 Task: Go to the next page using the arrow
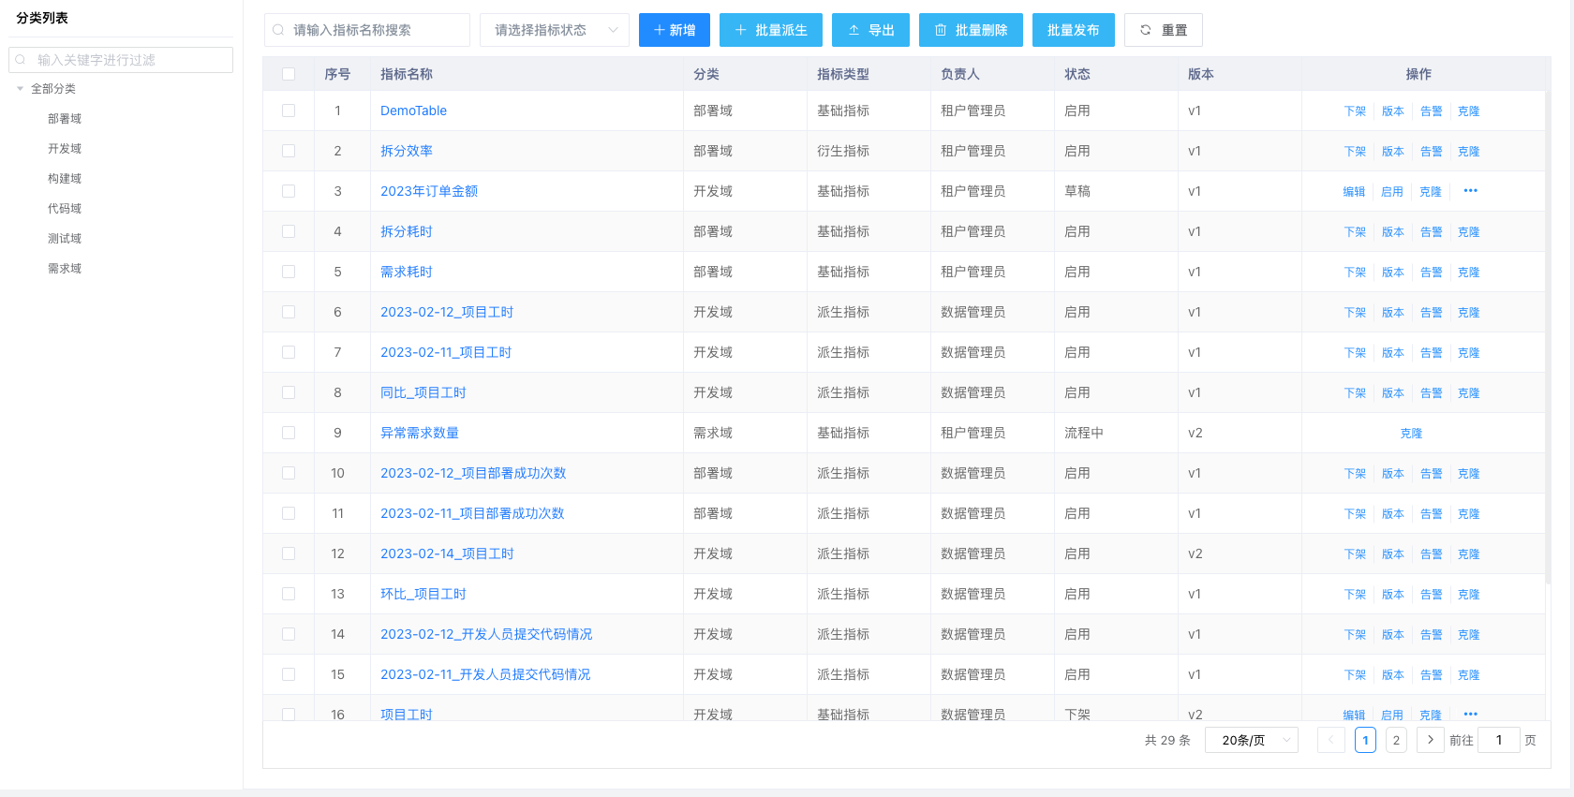[x=1430, y=740]
